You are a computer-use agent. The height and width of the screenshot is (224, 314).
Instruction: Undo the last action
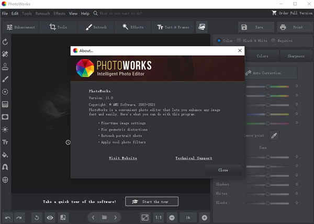8,217
